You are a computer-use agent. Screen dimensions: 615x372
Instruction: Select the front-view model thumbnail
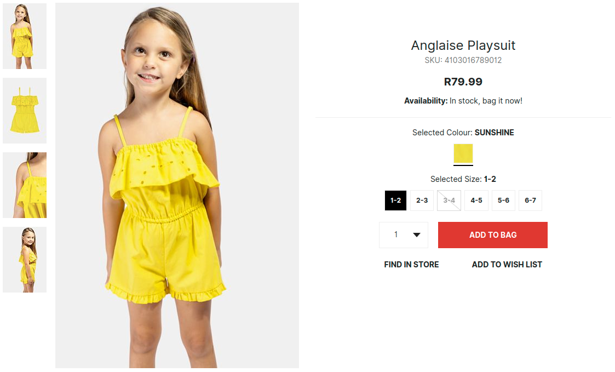(25, 36)
